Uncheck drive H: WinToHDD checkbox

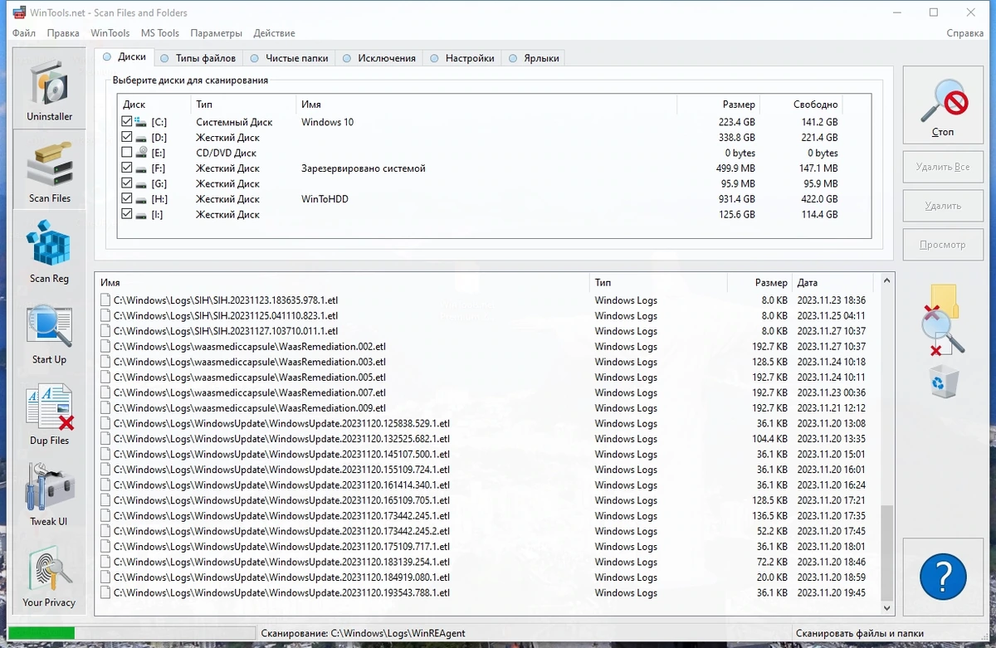tap(126, 198)
